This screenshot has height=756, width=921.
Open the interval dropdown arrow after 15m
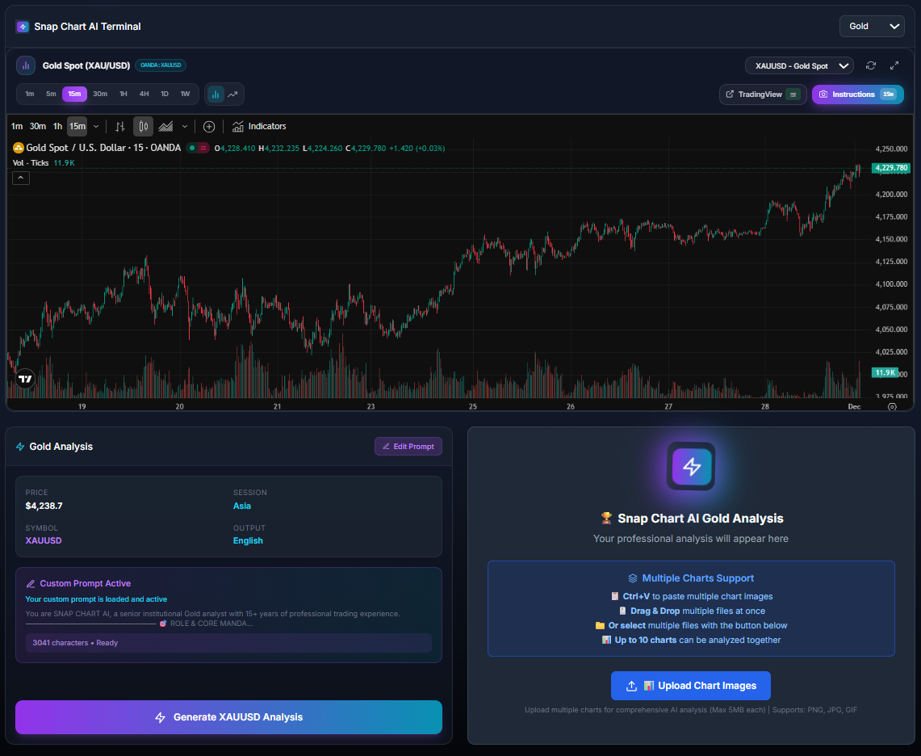(x=96, y=126)
